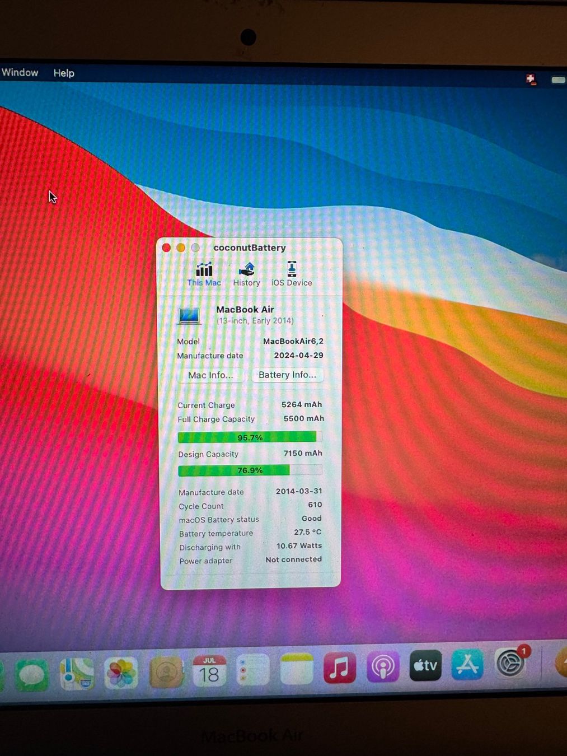567x756 pixels.
Task: Open Podcasts from the Dock
Action: (x=383, y=666)
